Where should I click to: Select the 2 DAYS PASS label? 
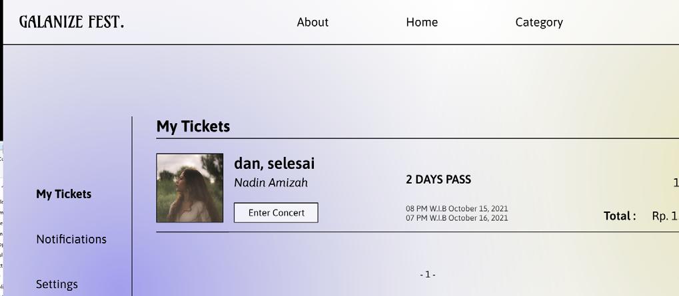click(x=438, y=180)
